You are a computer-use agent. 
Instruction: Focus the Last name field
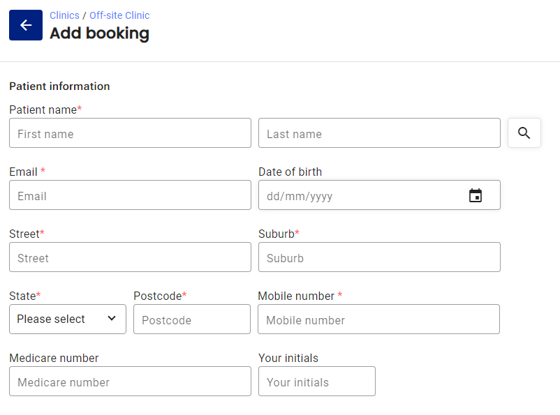[x=379, y=133]
